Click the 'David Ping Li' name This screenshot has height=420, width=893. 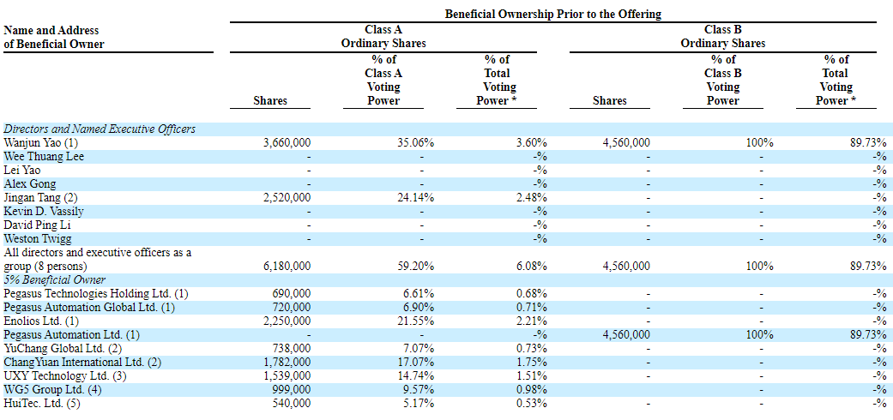pos(37,225)
